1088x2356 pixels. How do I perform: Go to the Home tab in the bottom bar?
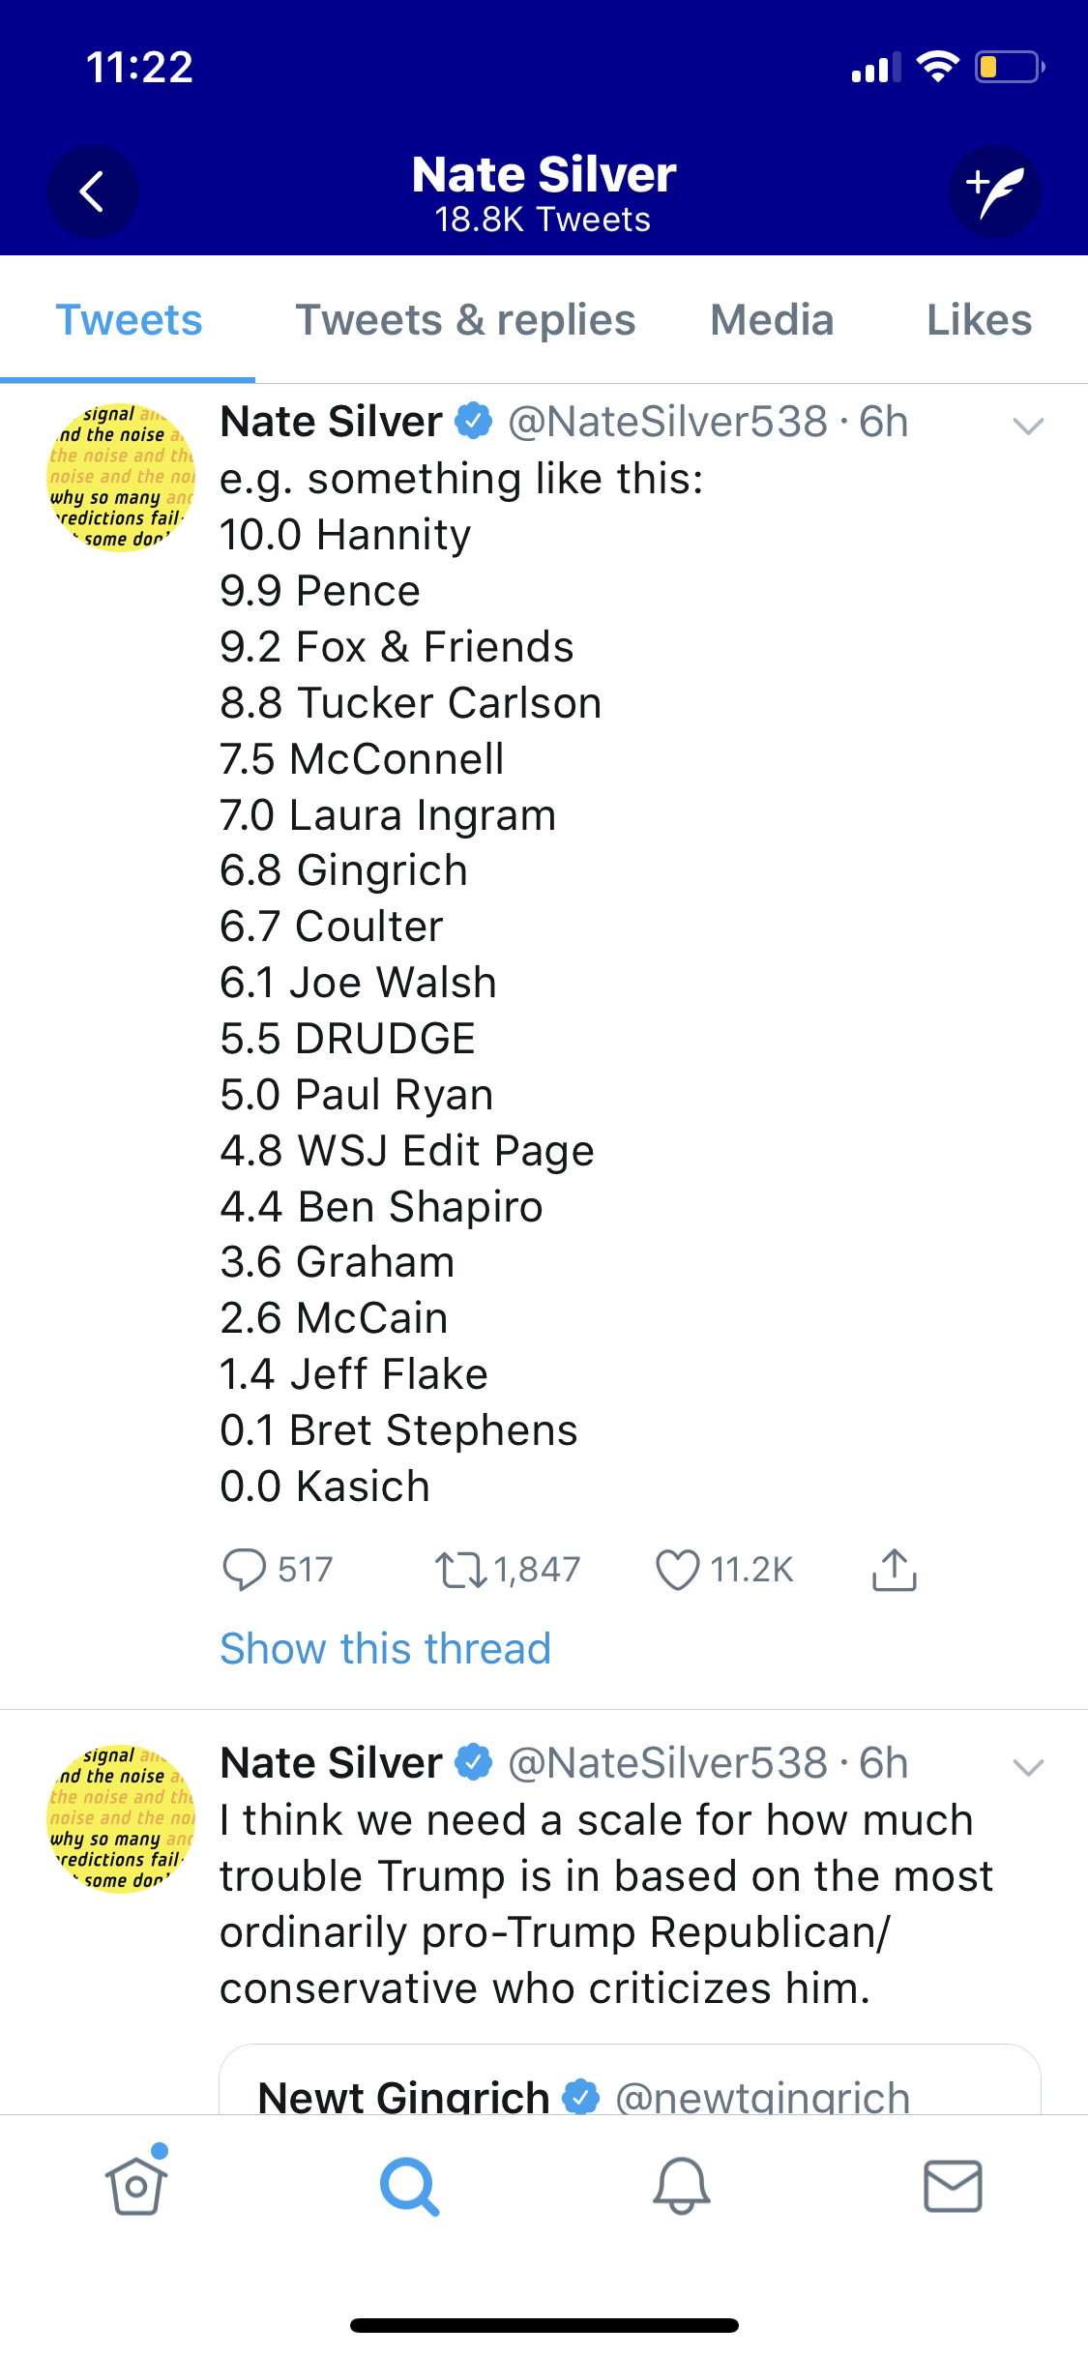(136, 2186)
